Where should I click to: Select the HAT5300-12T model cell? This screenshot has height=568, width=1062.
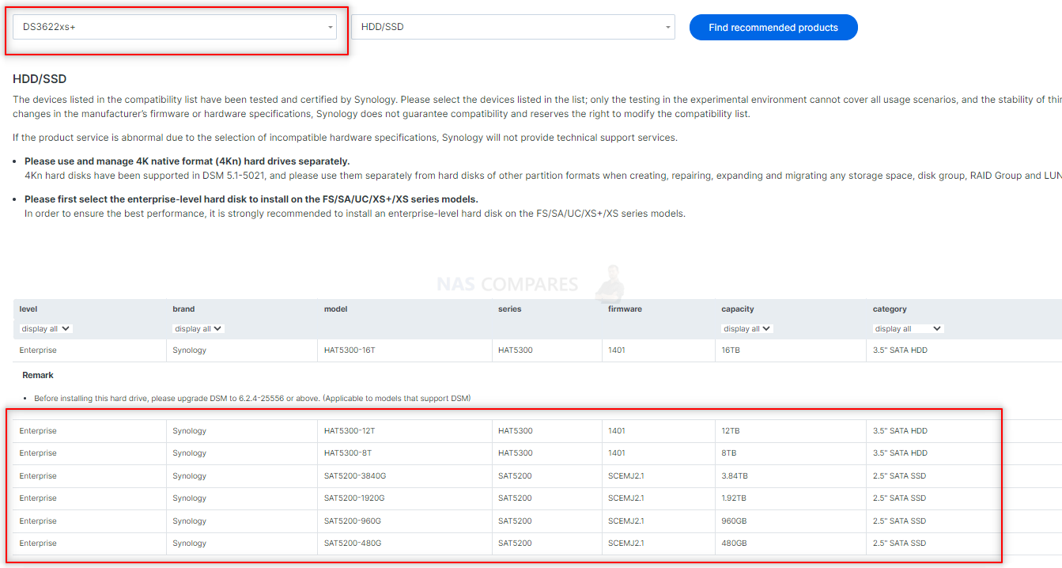tap(350, 431)
